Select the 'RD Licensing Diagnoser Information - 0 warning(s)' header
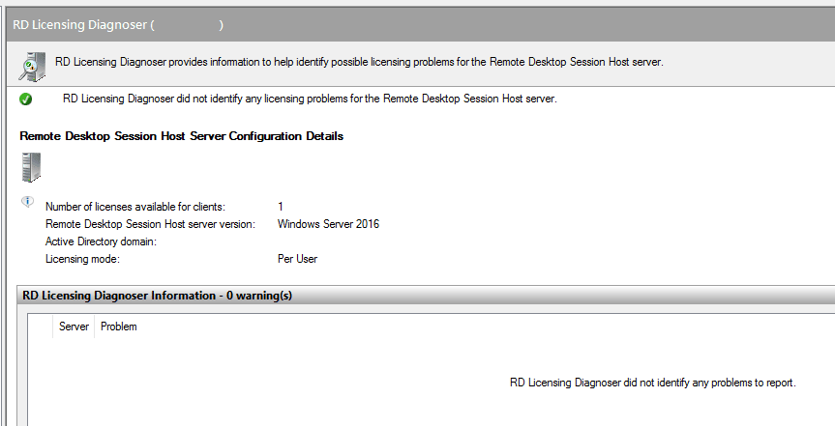 tap(157, 295)
